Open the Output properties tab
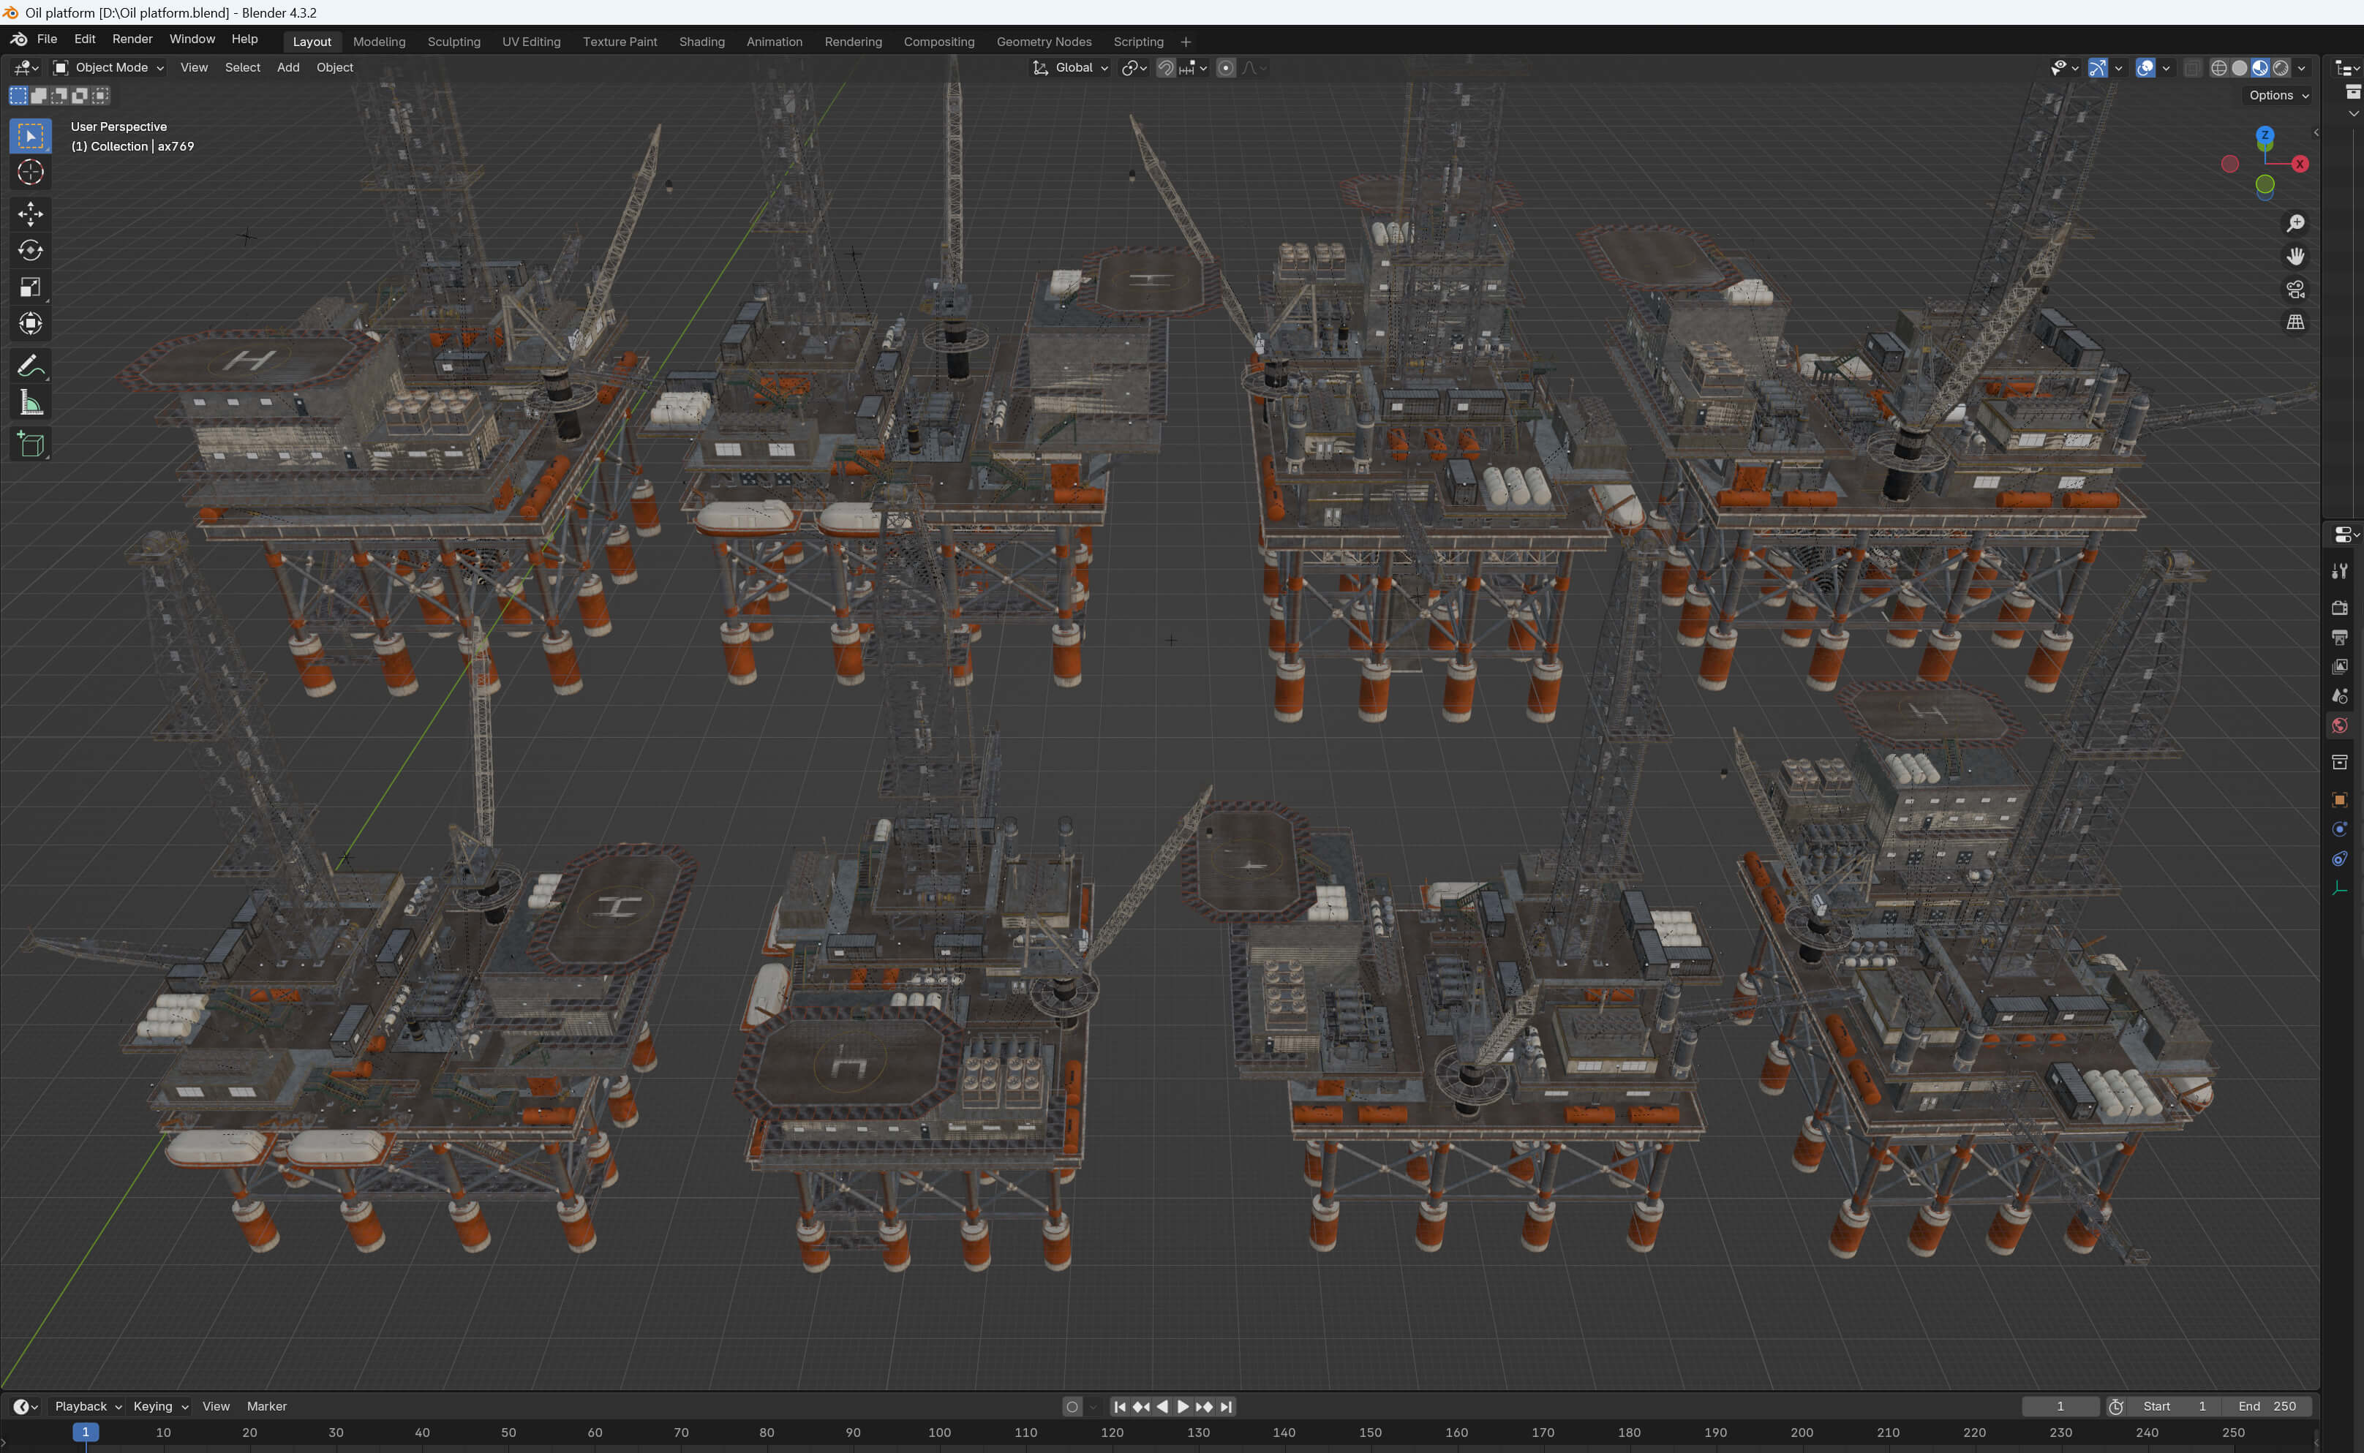The width and height of the screenshot is (2364, 1453). [x=2339, y=637]
